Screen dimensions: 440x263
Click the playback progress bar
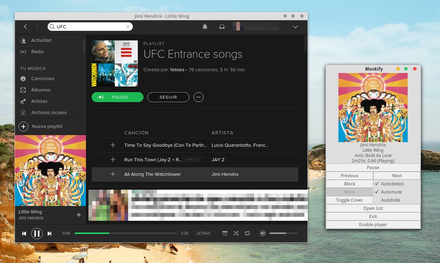coord(126,233)
